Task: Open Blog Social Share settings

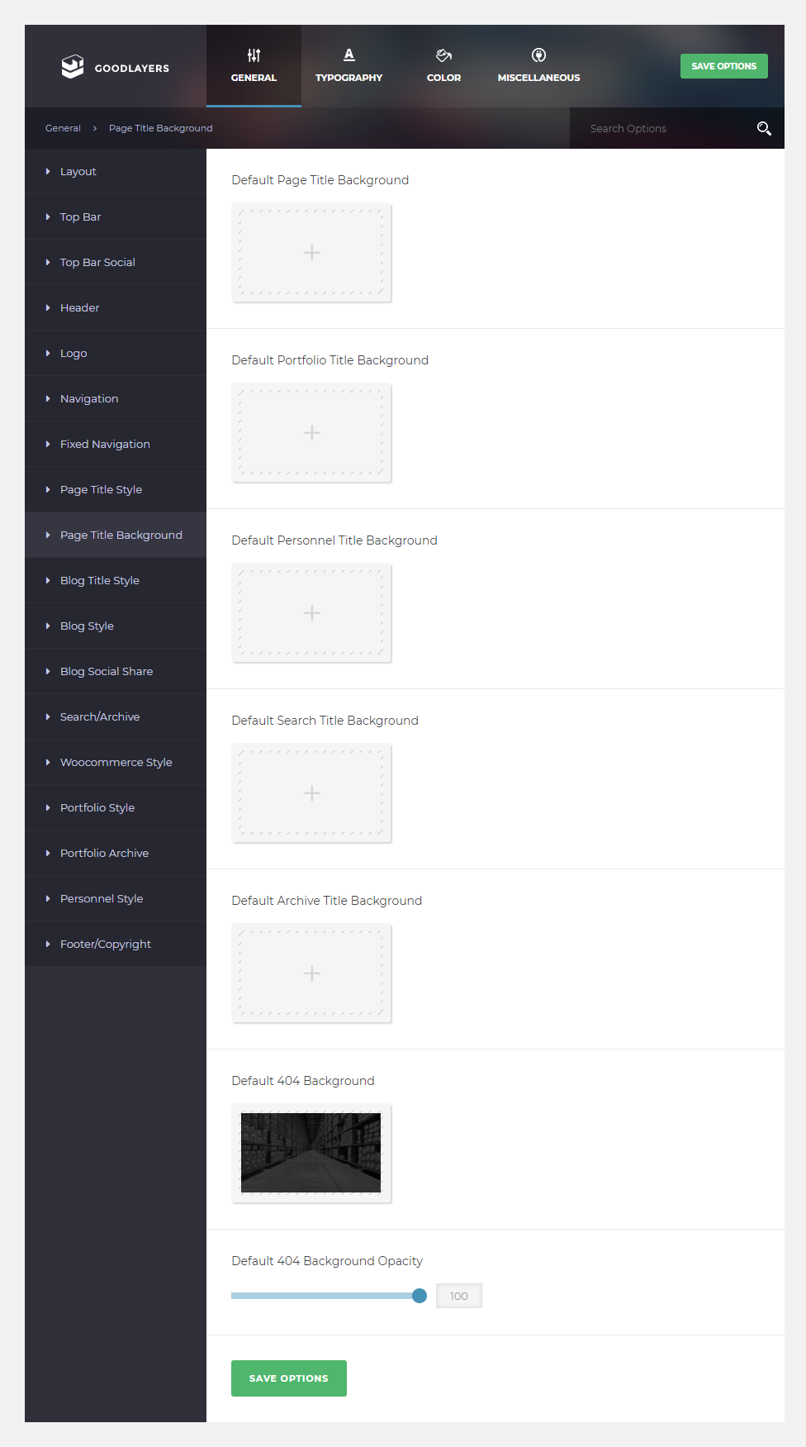Action: click(x=116, y=671)
